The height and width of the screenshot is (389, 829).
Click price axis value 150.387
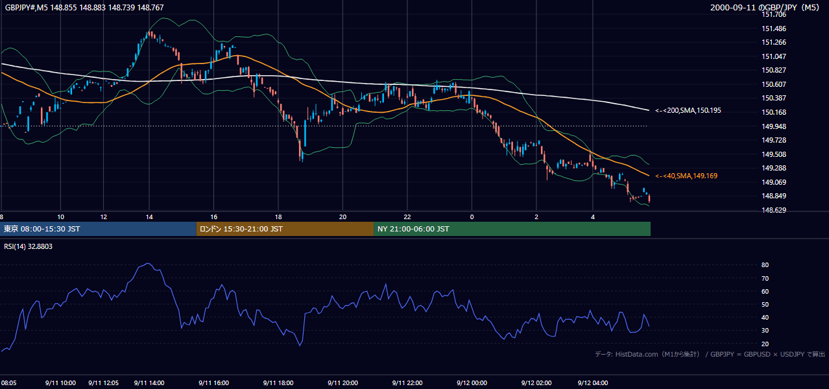tap(773, 98)
